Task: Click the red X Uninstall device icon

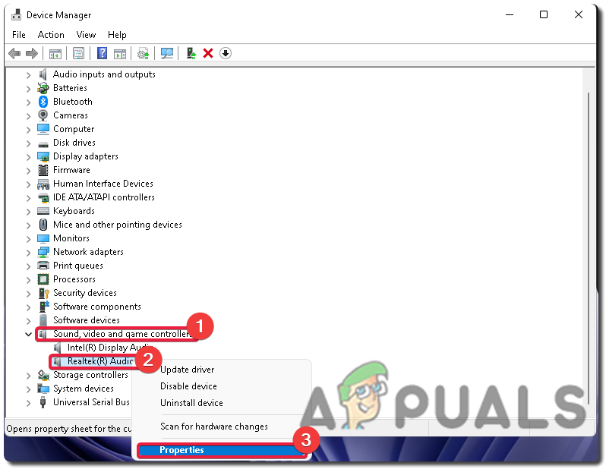Action: (x=208, y=53)
